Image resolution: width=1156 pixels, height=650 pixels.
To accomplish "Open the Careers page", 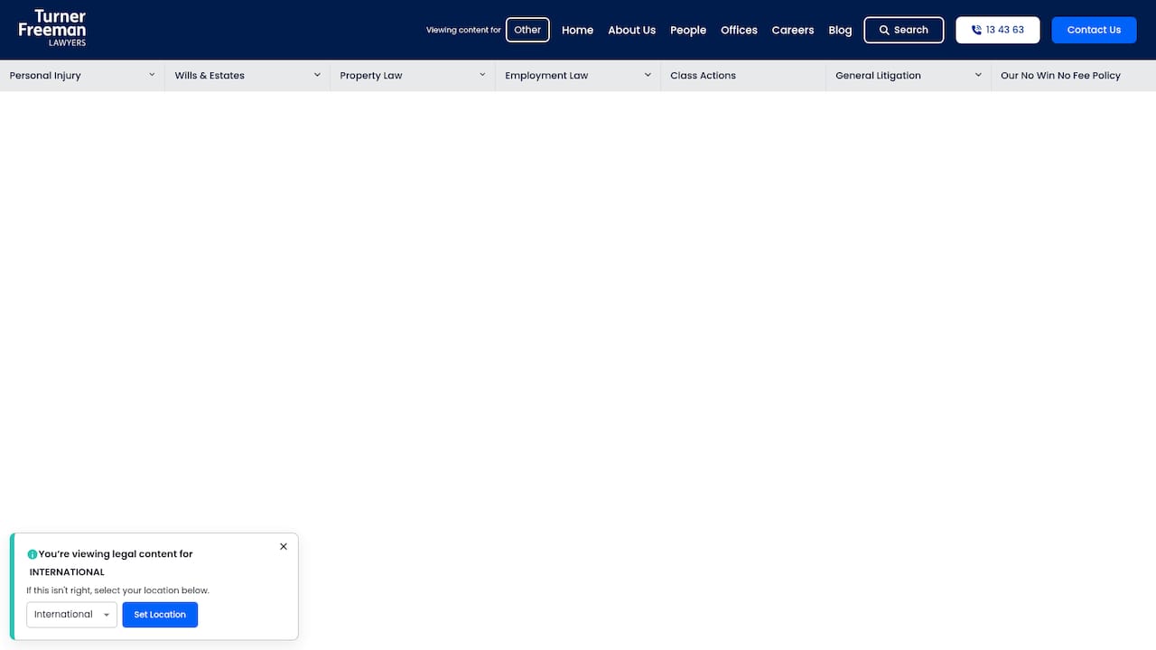I will click(x=793, y=30).
